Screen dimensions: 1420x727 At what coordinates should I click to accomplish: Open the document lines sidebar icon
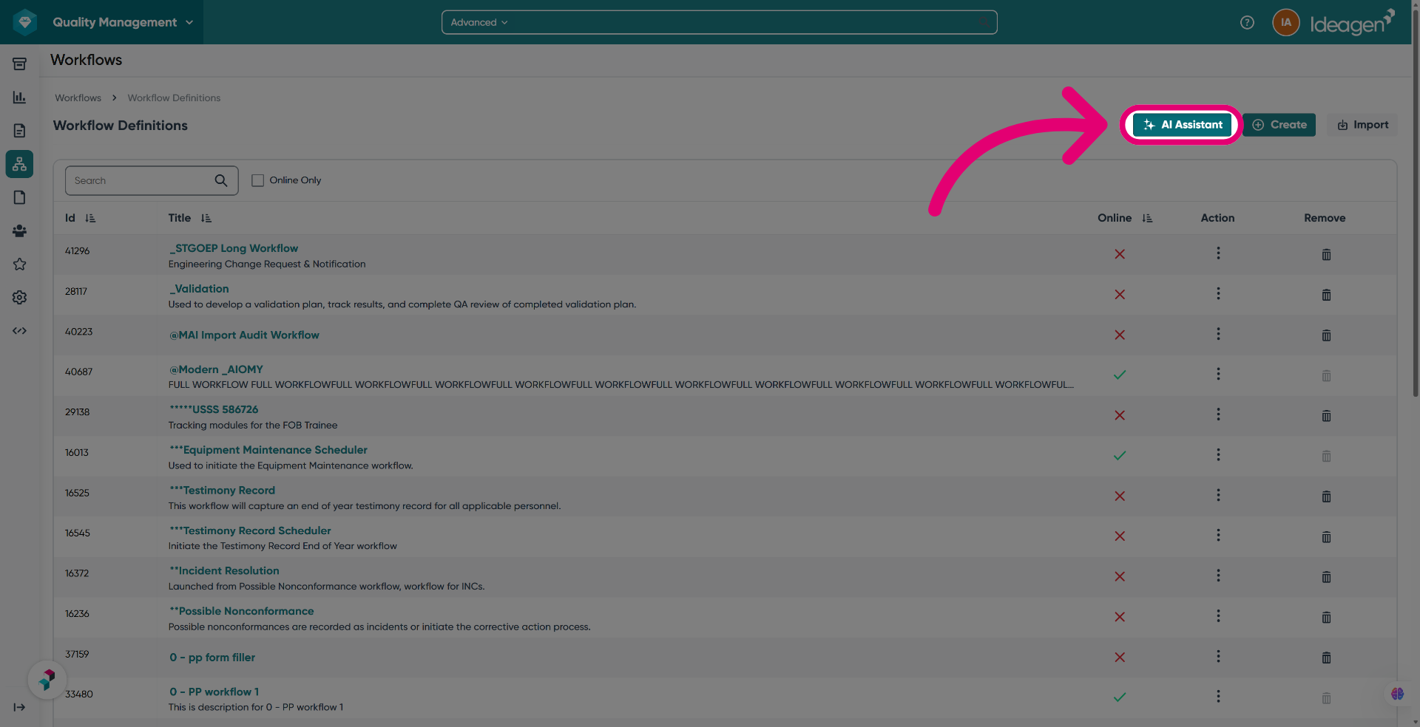19,131
